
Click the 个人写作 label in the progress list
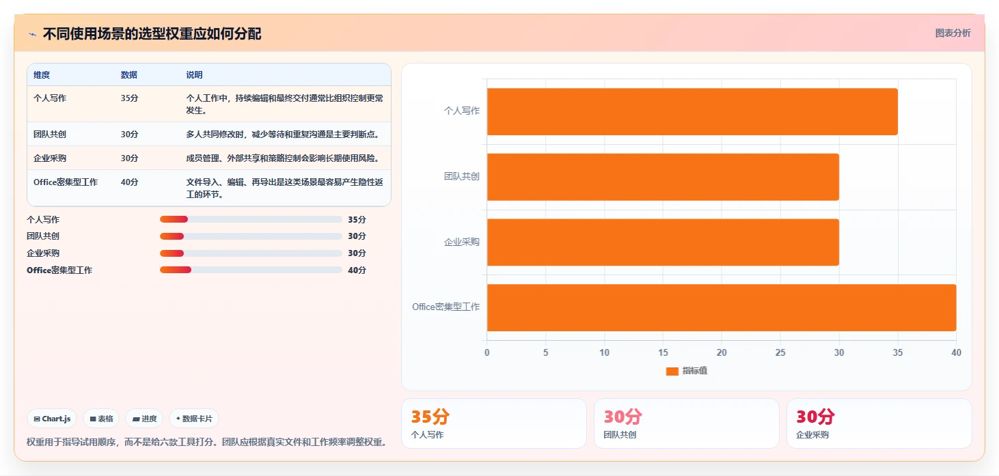pyautogui.click(x=43, y=220)
